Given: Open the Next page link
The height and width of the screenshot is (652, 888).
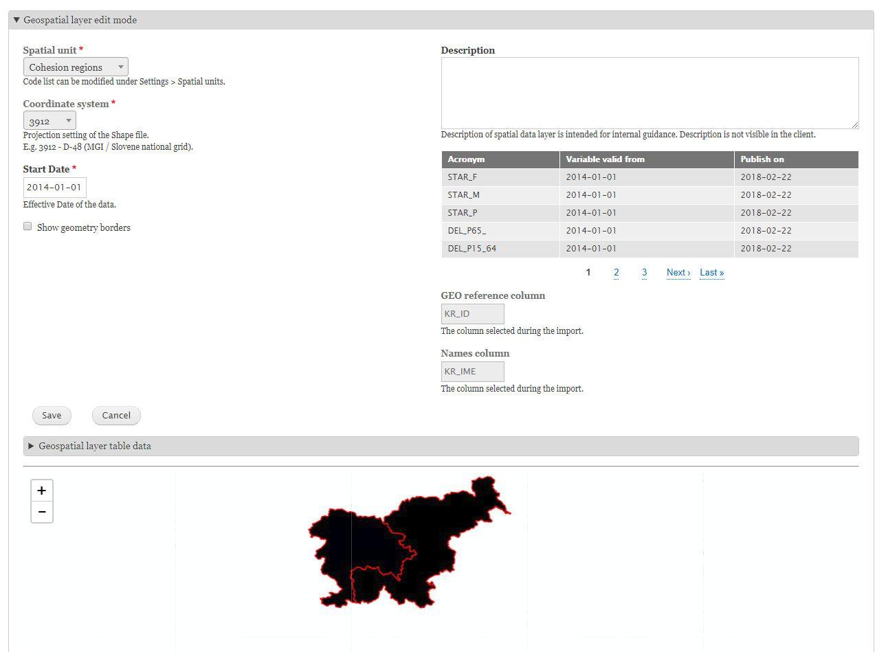Looking at the screenshot, I should point(678,273).
